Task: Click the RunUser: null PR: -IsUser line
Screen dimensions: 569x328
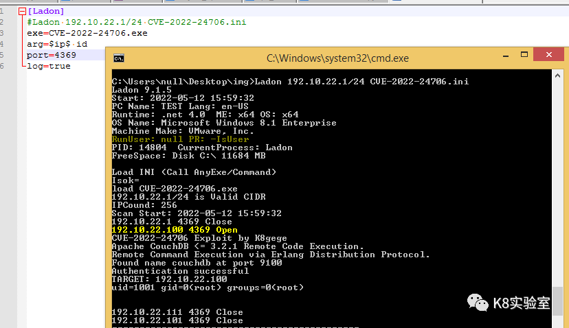Action: point(180,139)
